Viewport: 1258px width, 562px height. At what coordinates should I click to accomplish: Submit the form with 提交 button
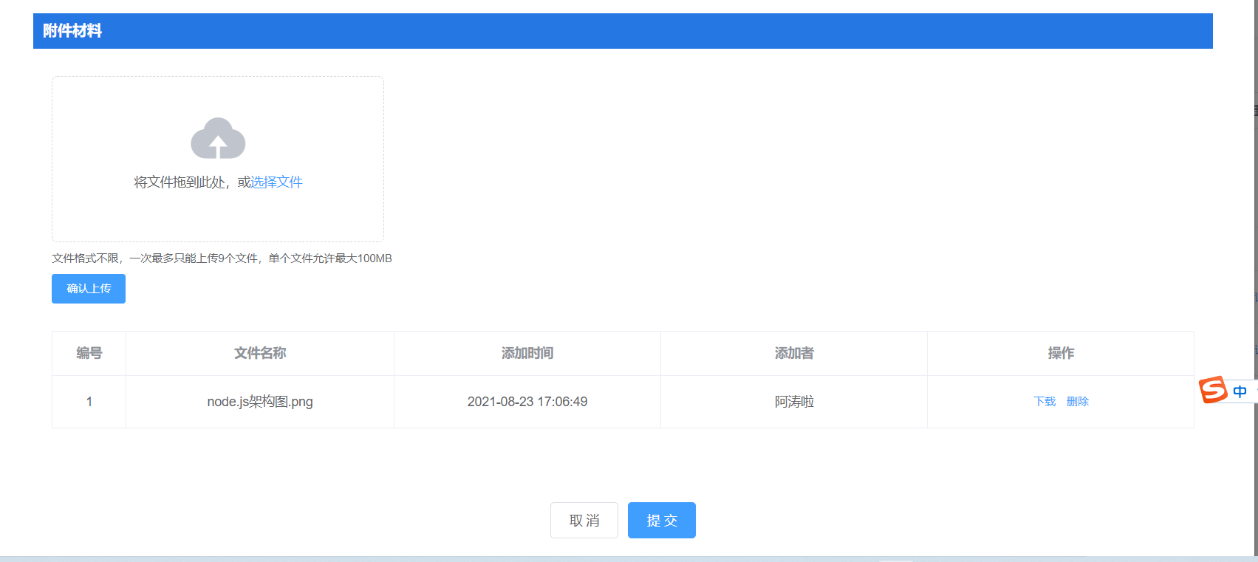662,521
